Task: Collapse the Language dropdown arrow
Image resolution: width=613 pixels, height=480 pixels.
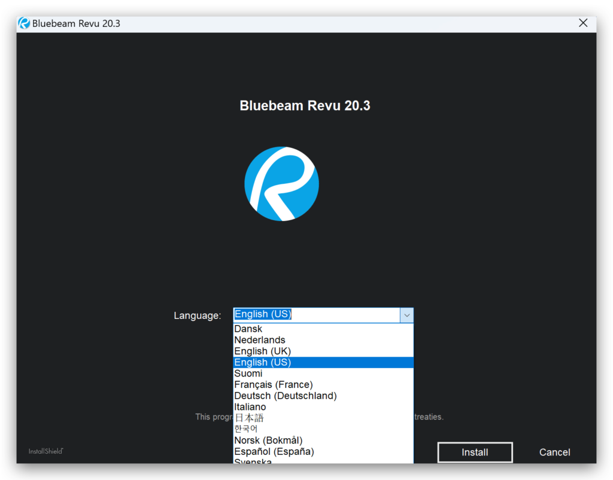Action: (406, 315)
